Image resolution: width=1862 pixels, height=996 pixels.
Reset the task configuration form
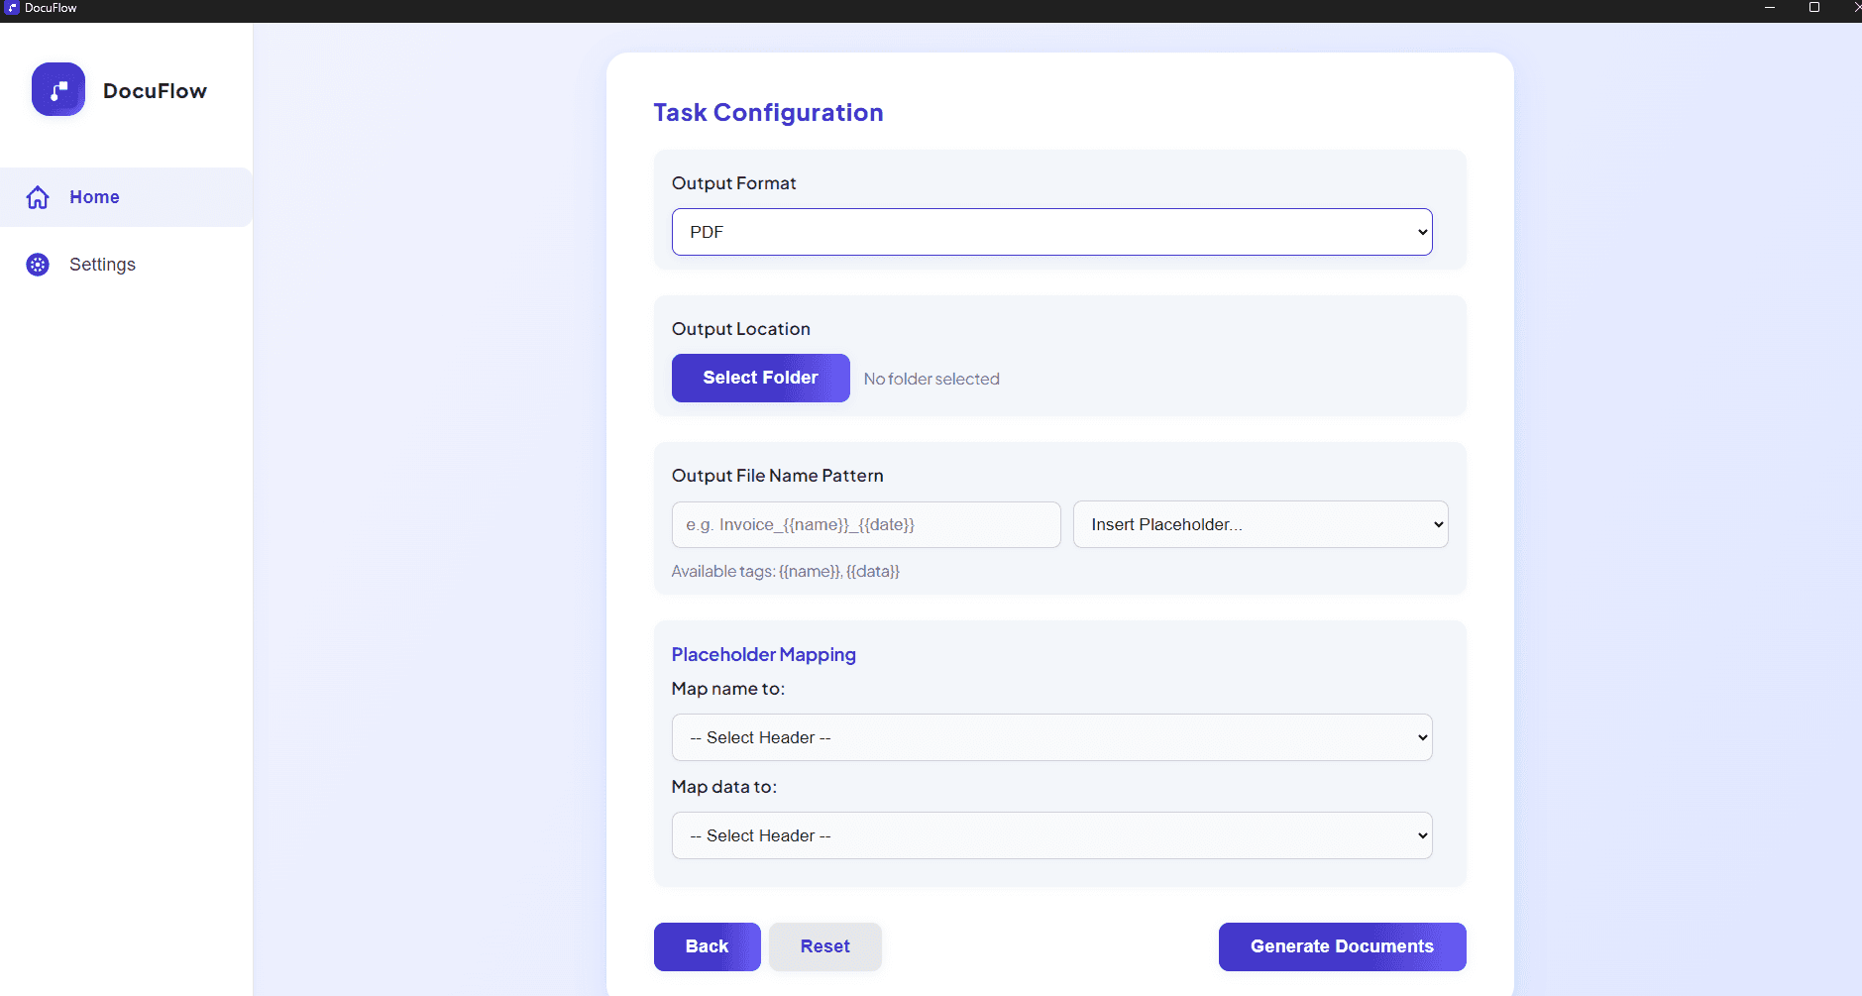coord(824,946)
